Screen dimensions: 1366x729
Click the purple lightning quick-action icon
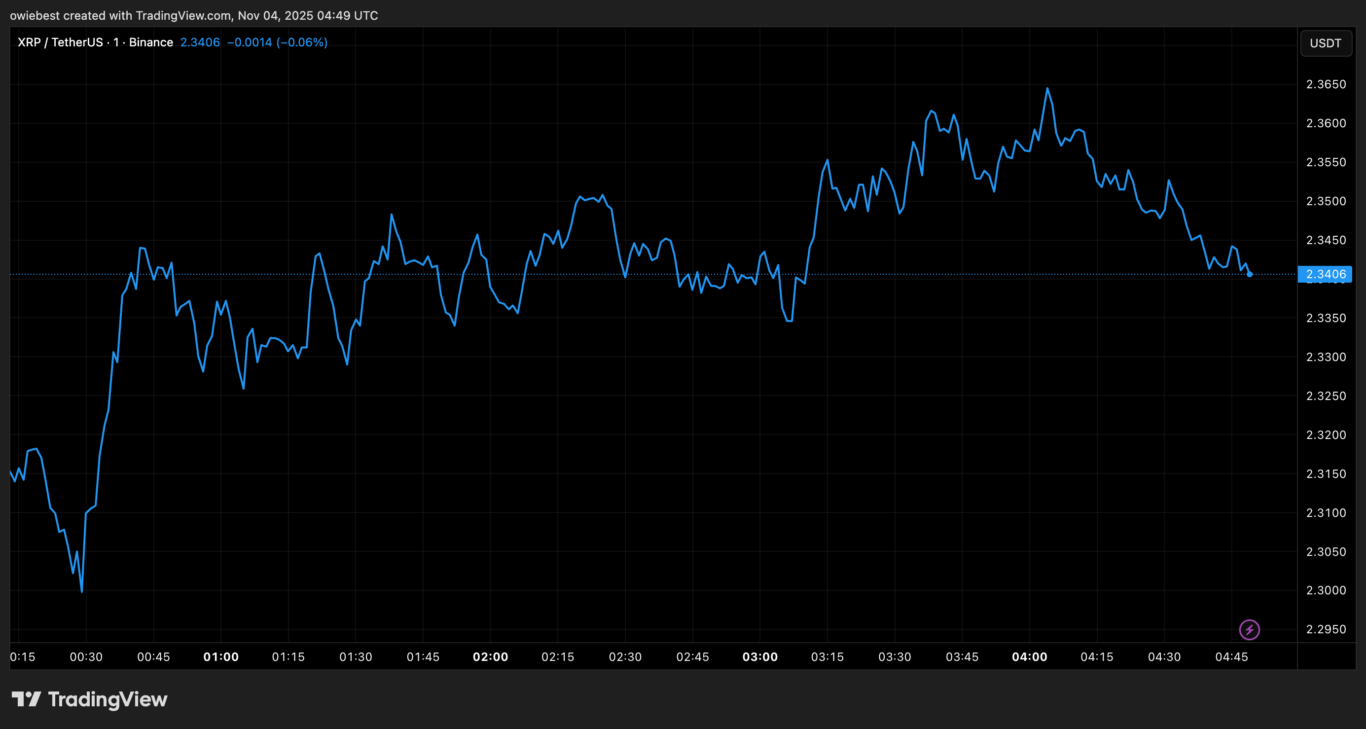1250,630
